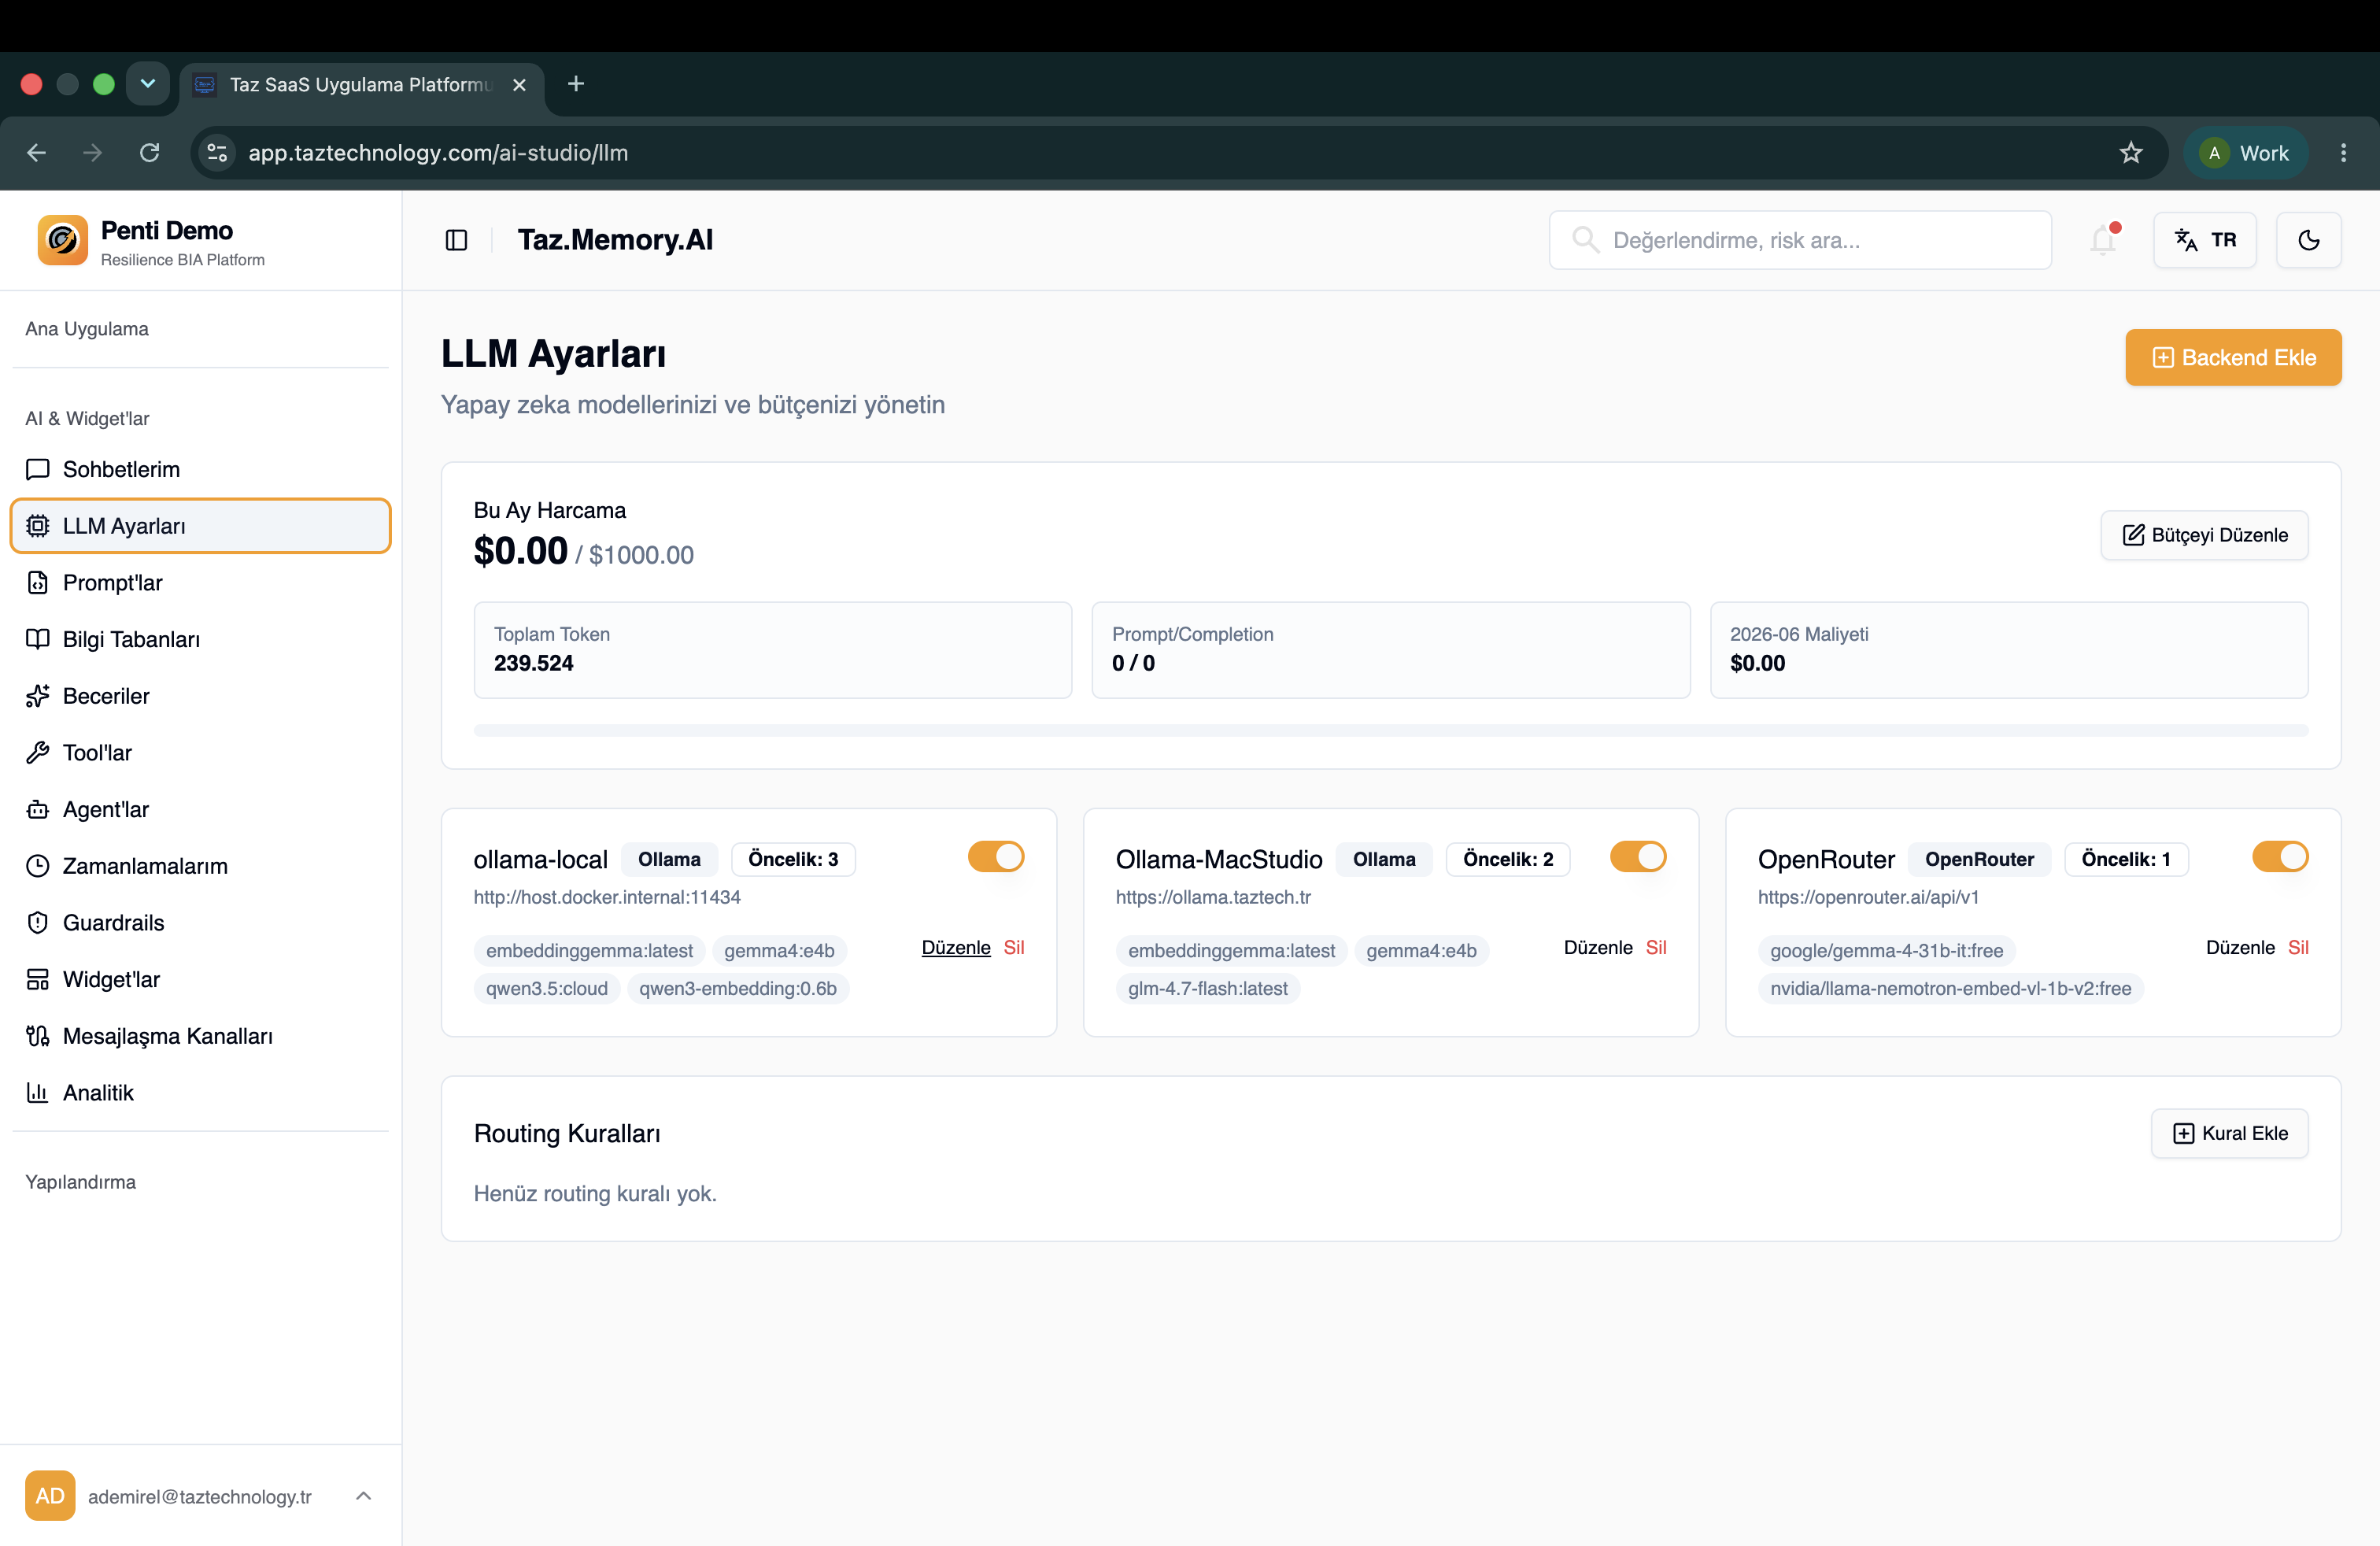
Task: Open Analitik page
Action: coord(200,1093)
